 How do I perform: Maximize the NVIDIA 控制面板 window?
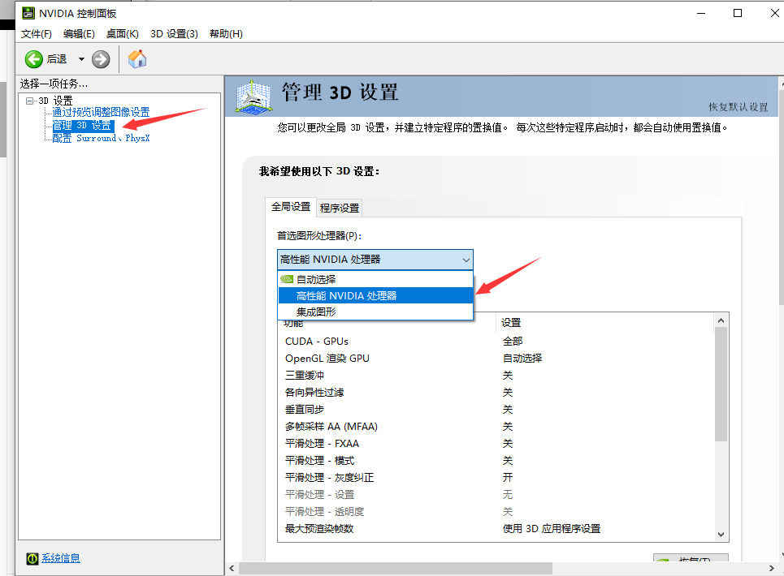[x=738, y=13]
